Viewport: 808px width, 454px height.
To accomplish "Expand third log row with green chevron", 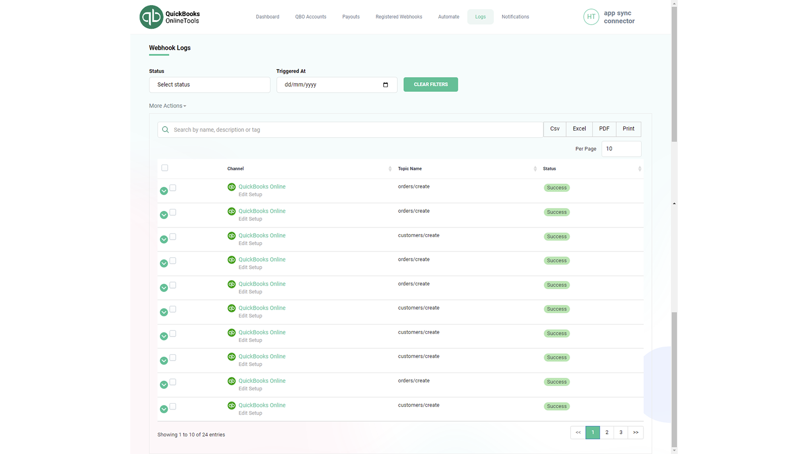I will click(x=164, y=239).
